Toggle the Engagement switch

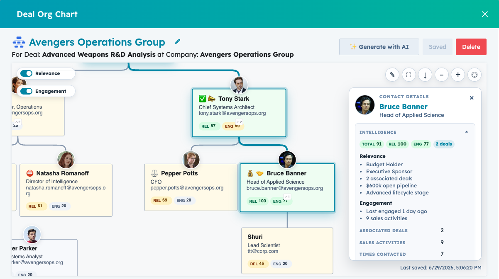pyautogui.click(x=26, y=91)
